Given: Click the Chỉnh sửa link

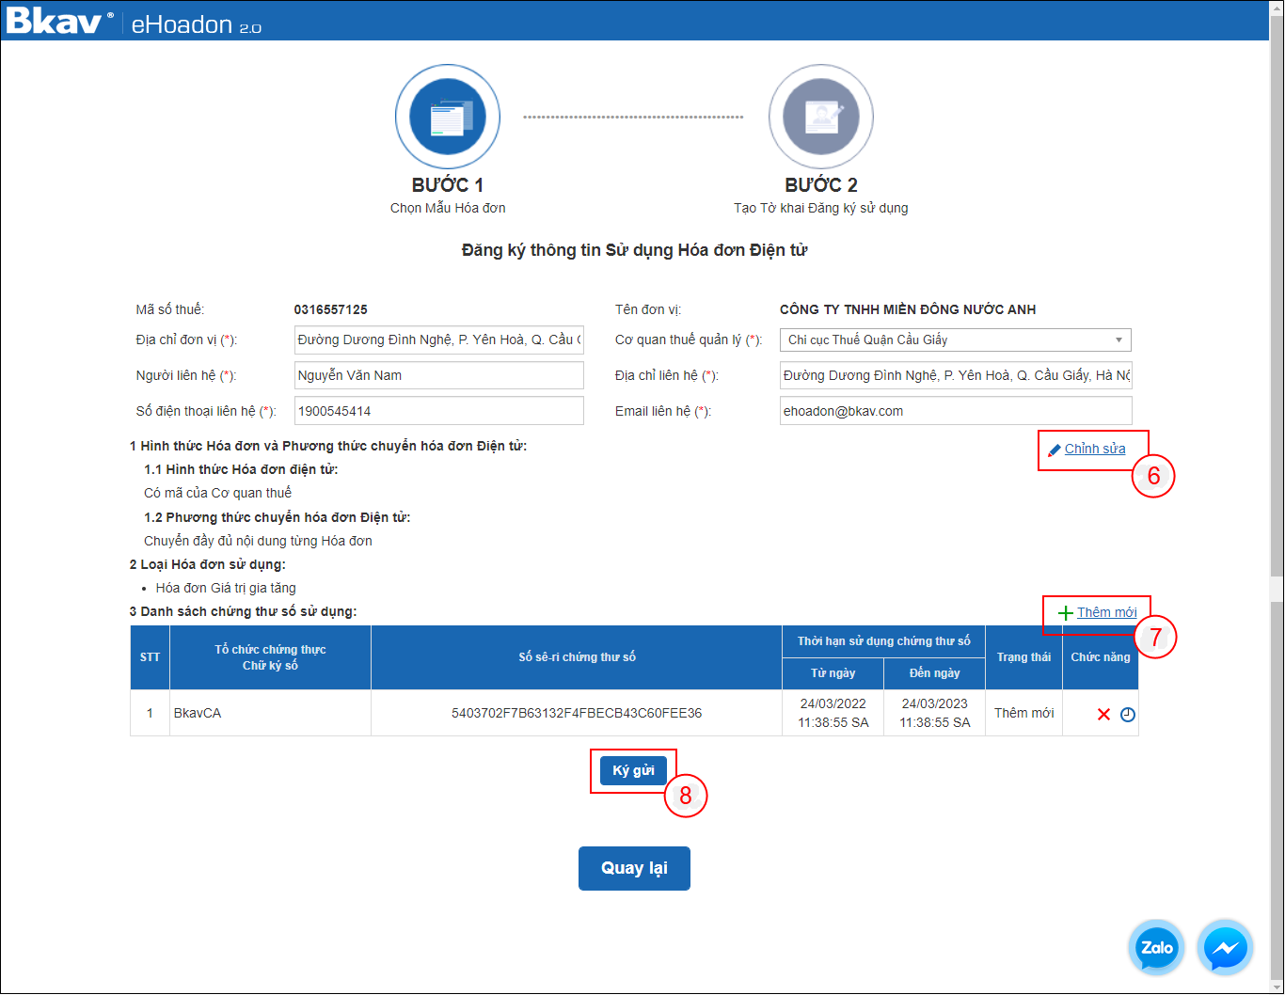Looking at the screenshot, I should (1094, 450).
